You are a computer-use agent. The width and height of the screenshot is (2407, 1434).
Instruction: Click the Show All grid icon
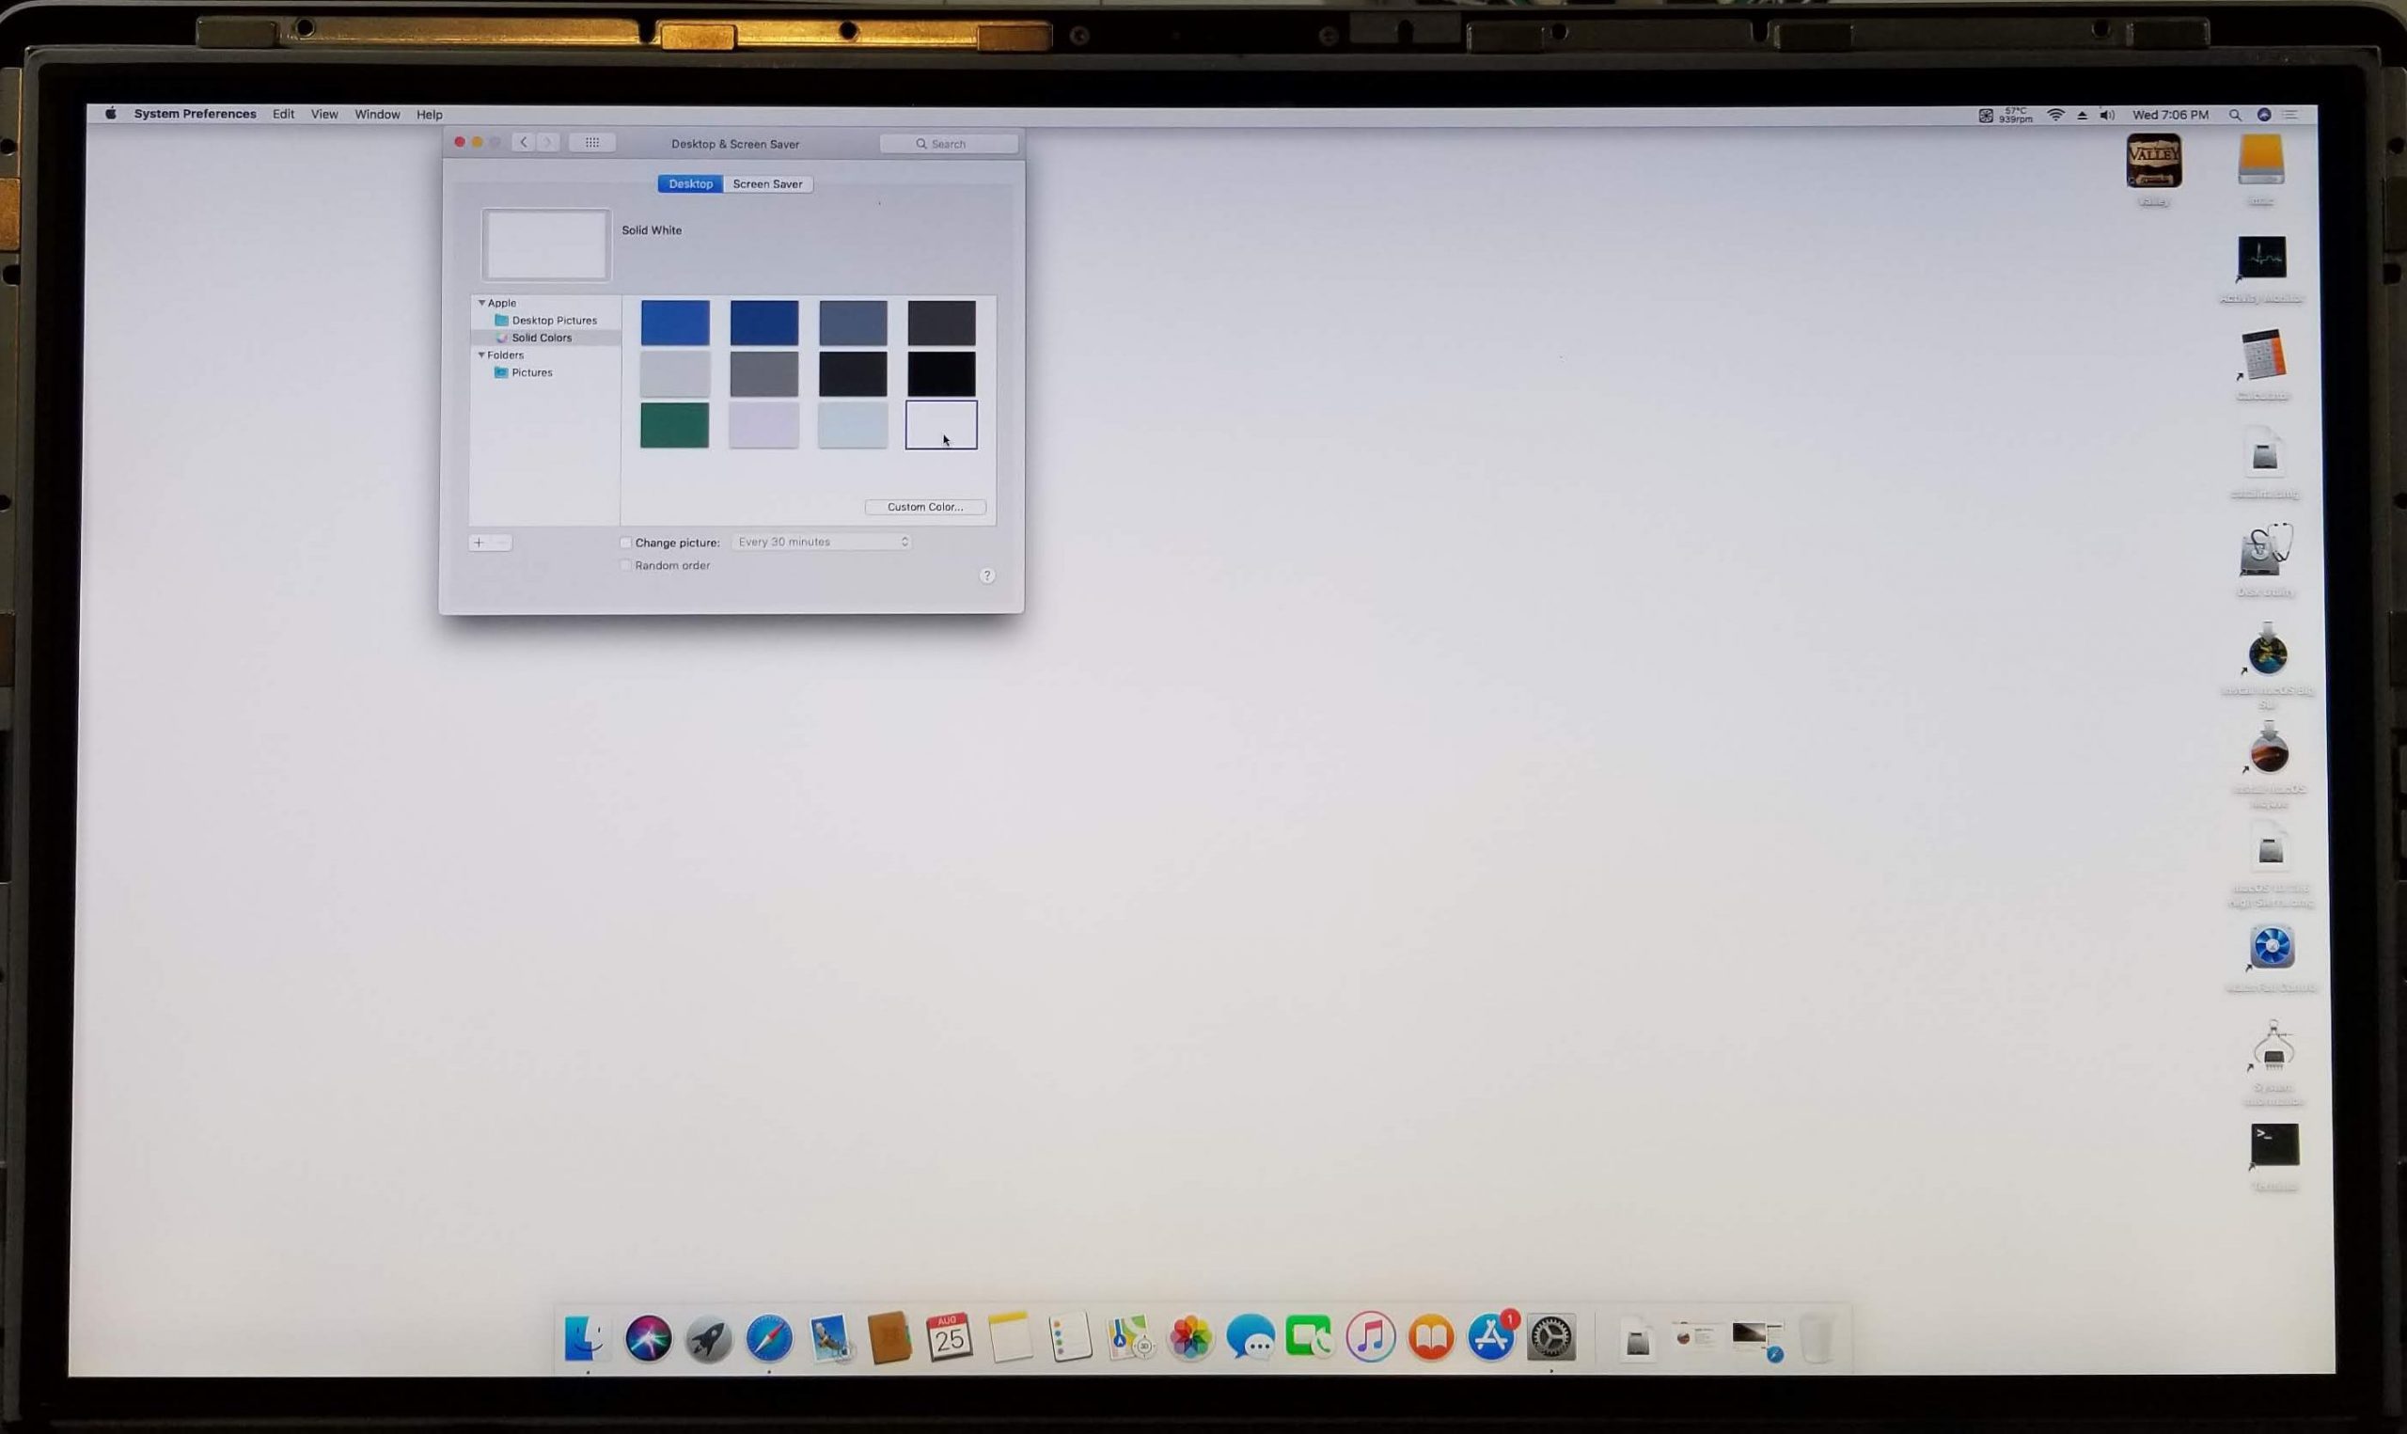coord(592,142)
